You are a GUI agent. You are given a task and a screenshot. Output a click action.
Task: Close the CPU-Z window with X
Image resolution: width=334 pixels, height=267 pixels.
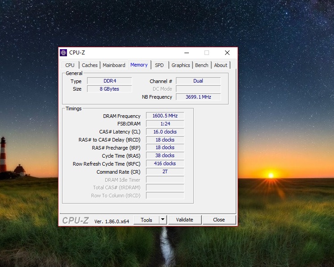coord(227,53)
